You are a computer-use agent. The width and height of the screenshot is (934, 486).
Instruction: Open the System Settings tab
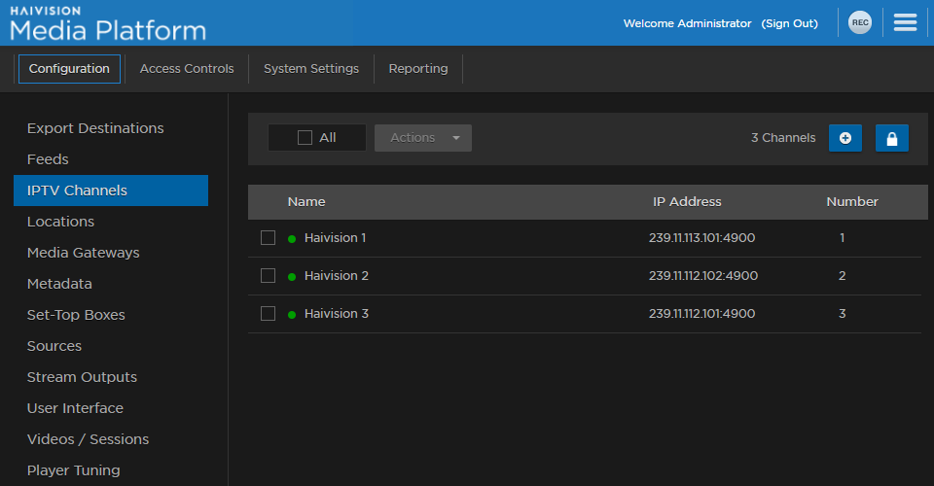tap(311, 69)
